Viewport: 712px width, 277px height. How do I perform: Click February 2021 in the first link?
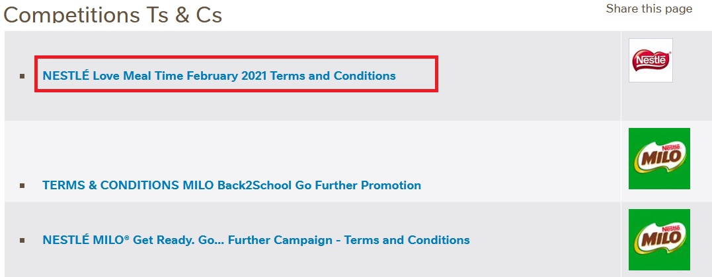click(x=227, y=76)
